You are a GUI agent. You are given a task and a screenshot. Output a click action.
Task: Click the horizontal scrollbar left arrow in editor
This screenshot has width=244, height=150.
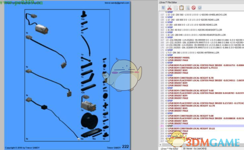(x=160, y=145)
